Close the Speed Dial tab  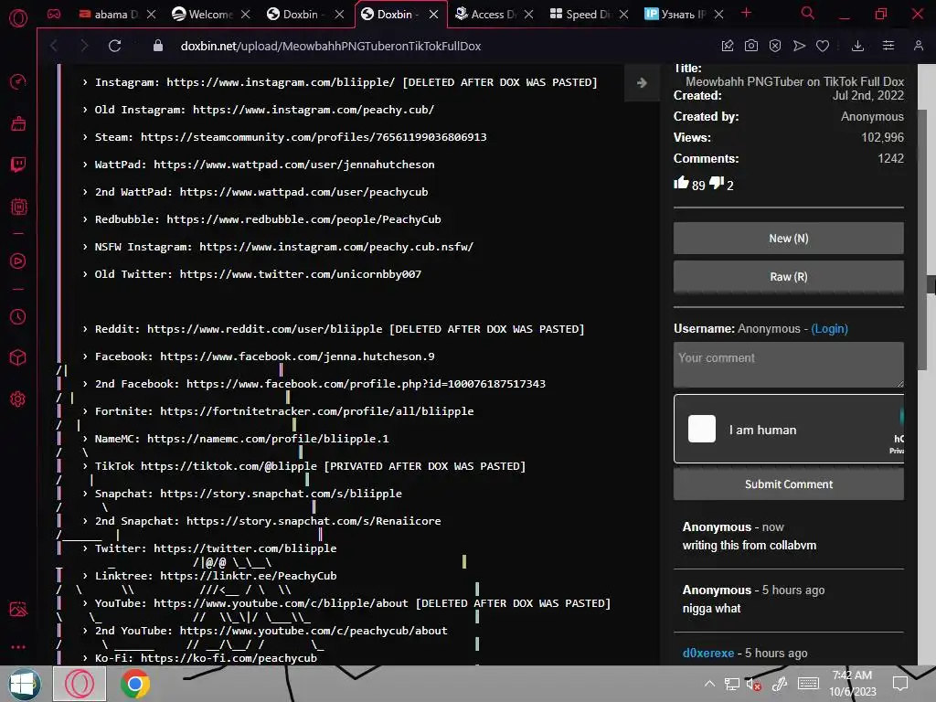pyautogui.click(x=623, y=15)
